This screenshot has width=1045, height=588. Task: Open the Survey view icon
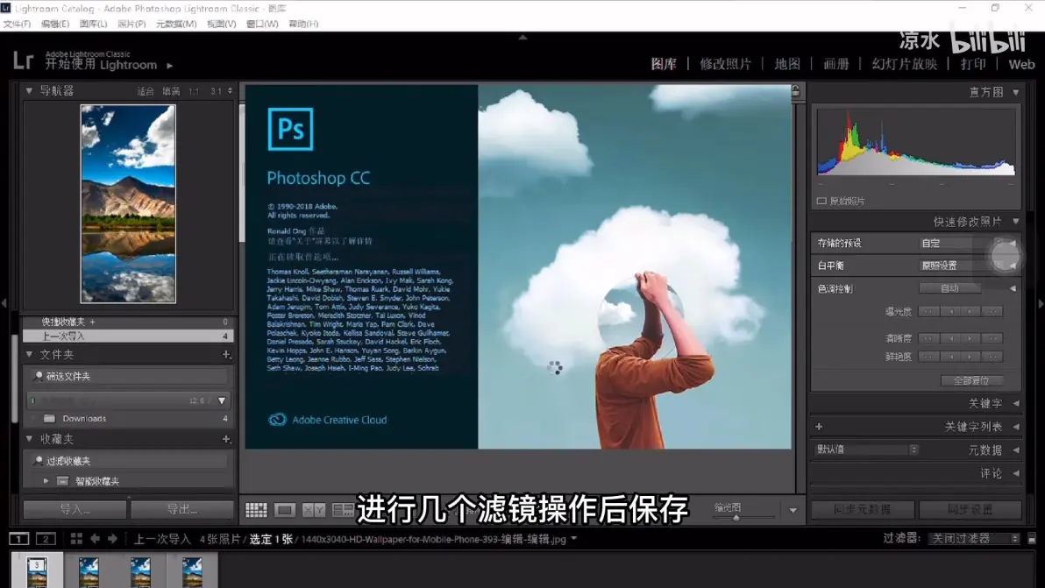click(343, 510)
